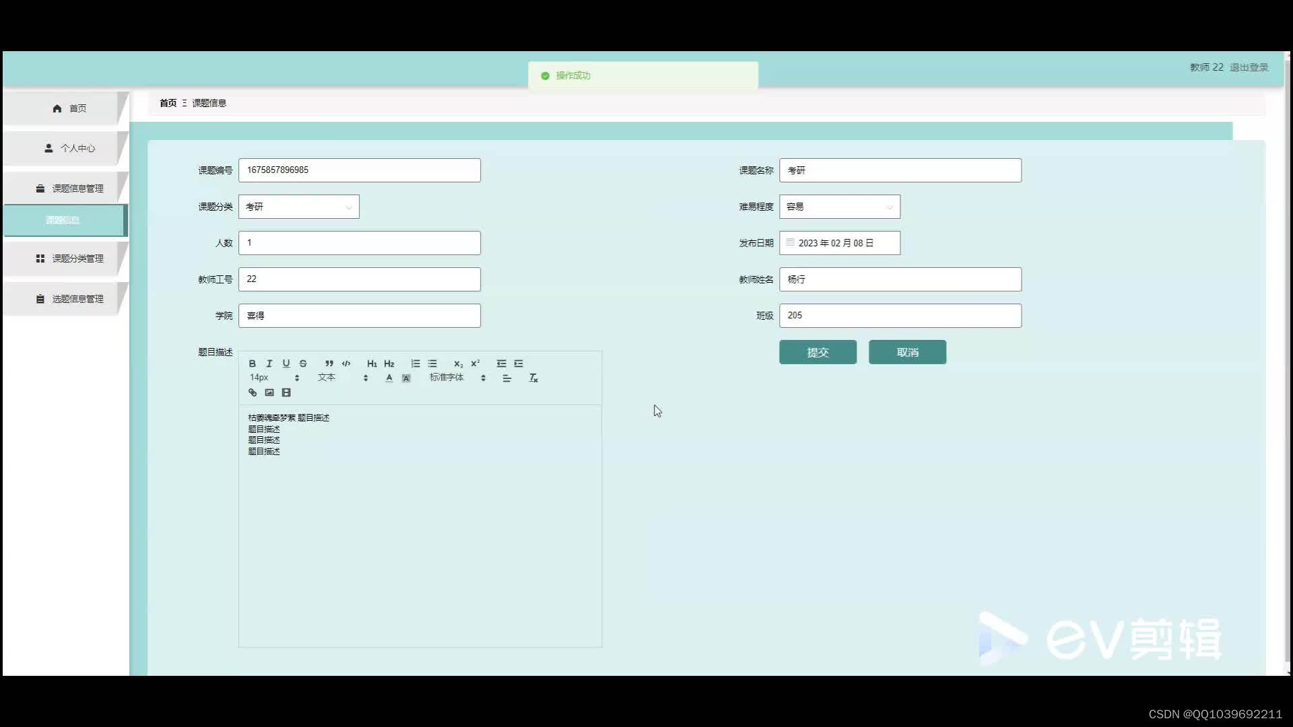Apply subscript formatting
The width and height of the screenshot is (1293, 727).
tap(458, 363)
